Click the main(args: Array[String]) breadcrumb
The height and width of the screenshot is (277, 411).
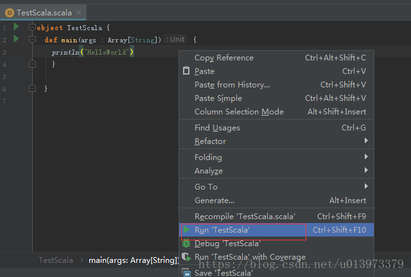click(x=132, y=260)
